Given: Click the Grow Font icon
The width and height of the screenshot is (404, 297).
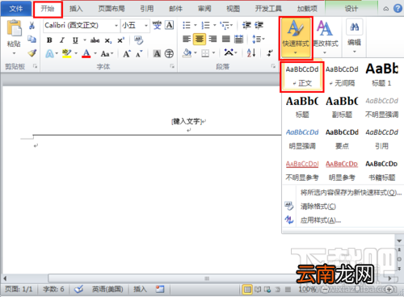Looking at the screenshot, I should click(x=127, y=54).
